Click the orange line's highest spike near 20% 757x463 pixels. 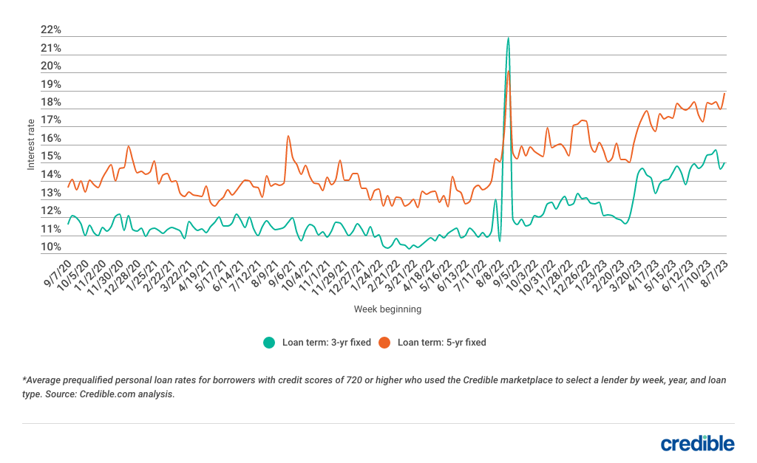pyautogui.click(x=509, y=71)
